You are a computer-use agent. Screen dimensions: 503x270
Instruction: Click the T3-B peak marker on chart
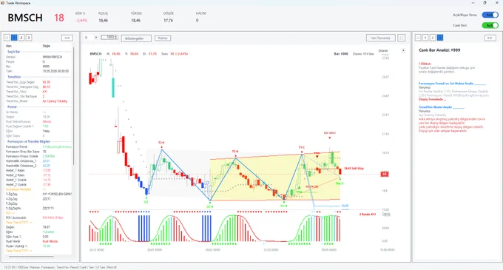pyautogui.click(x=161, y=143)
